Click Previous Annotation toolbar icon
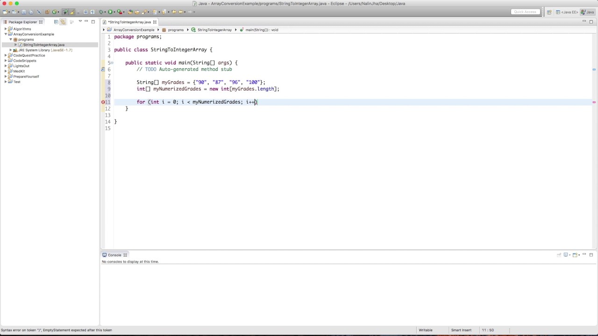The width and height of the screenshot is (598, 336). [x=164, y=12]
